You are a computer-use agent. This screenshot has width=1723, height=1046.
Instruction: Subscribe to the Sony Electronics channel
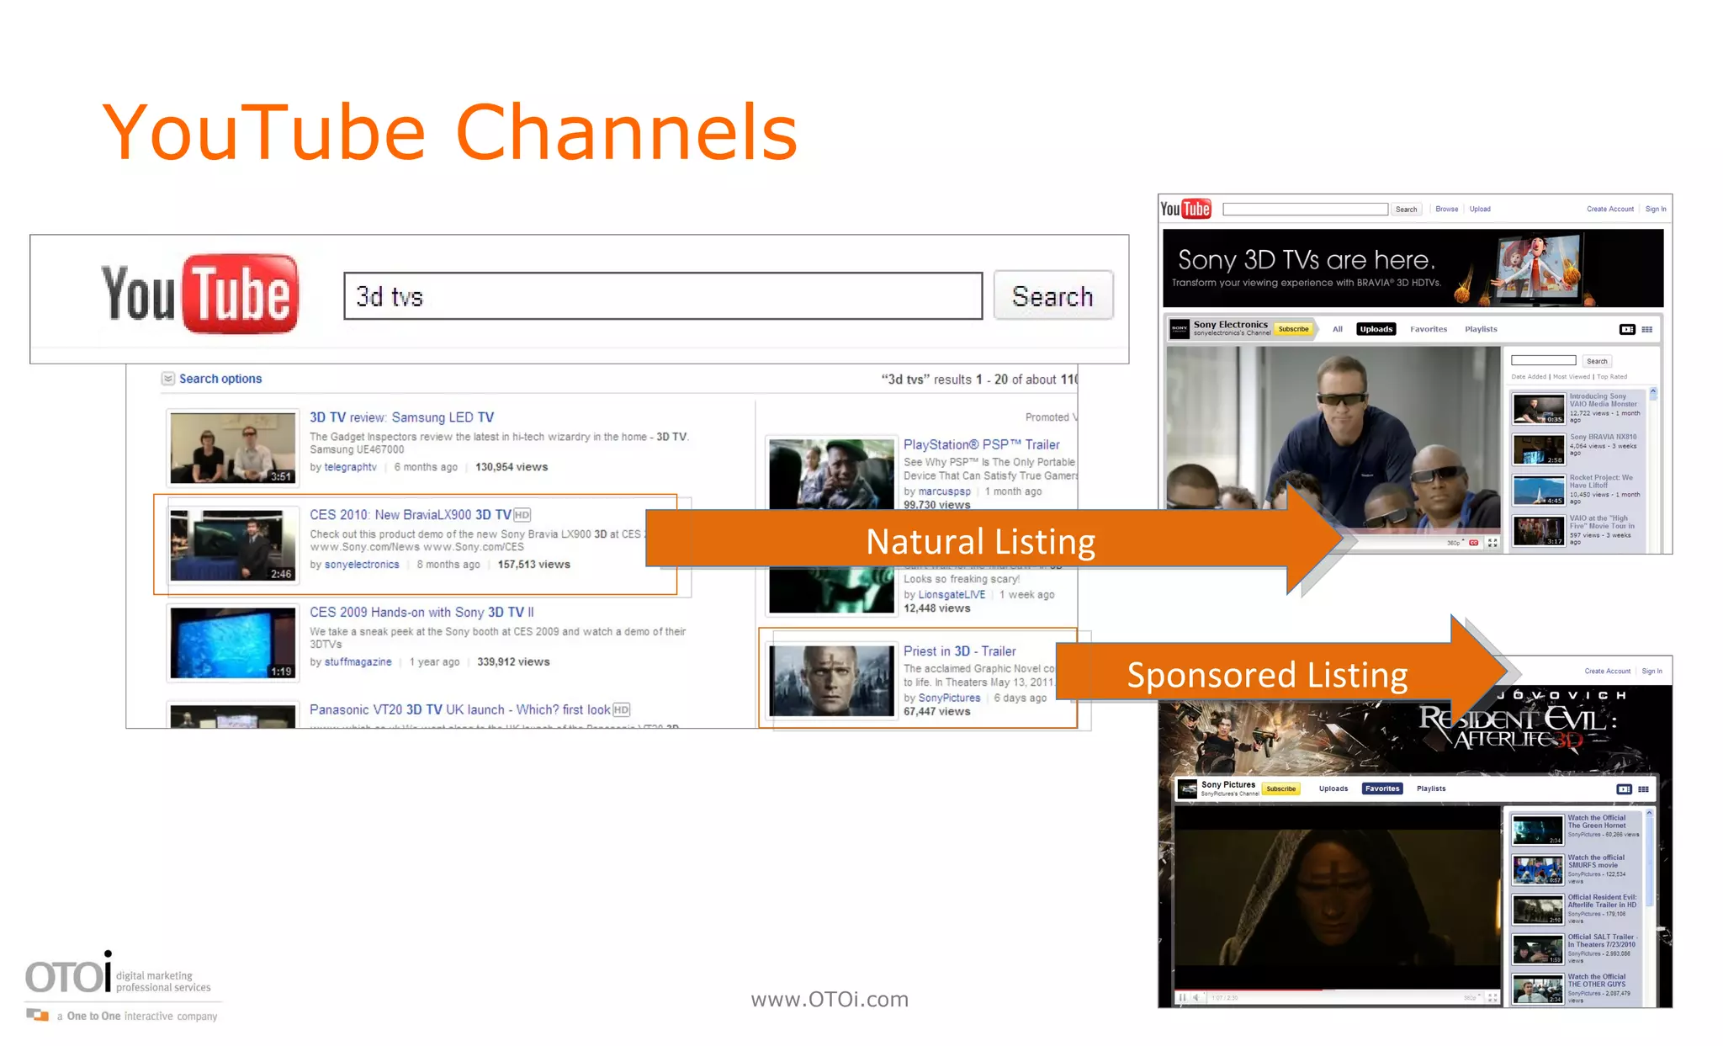(1294, 329)
